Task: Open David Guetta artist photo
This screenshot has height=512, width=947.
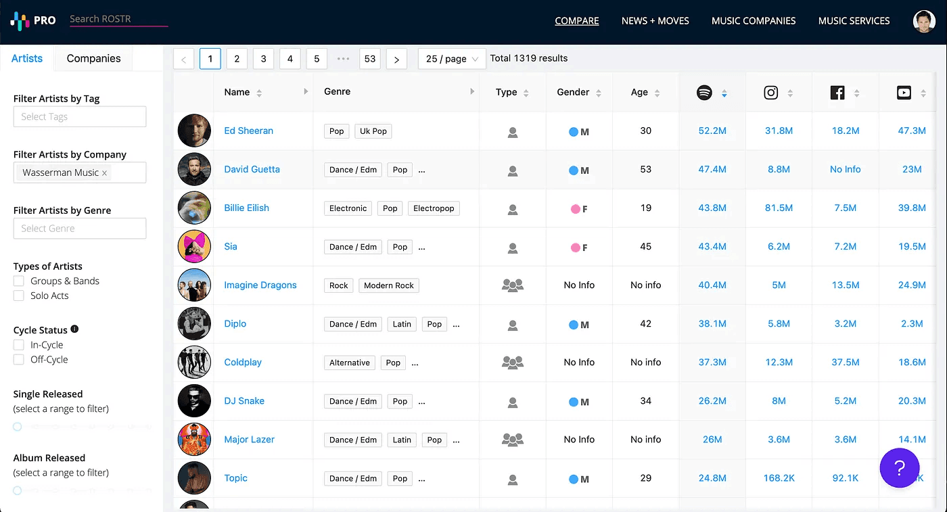Action: (x=194, y=169)
